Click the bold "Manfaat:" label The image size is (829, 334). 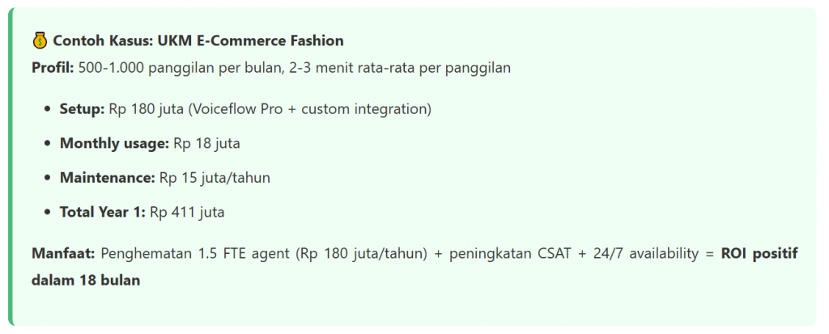point(63,254)
